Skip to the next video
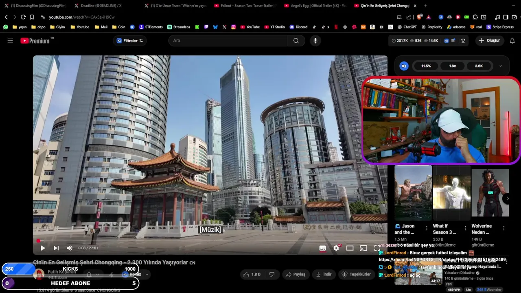This screenshot has width=521, height=293. pyautogui.click(x=56, y=248)
